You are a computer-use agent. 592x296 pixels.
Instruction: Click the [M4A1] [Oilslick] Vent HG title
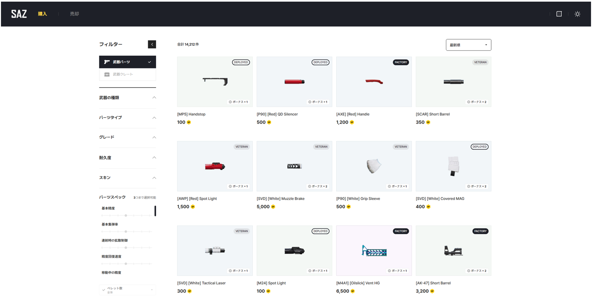click(x=358, y=283)
